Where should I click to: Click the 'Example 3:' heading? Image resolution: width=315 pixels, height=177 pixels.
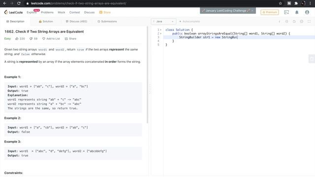[12, 142]
